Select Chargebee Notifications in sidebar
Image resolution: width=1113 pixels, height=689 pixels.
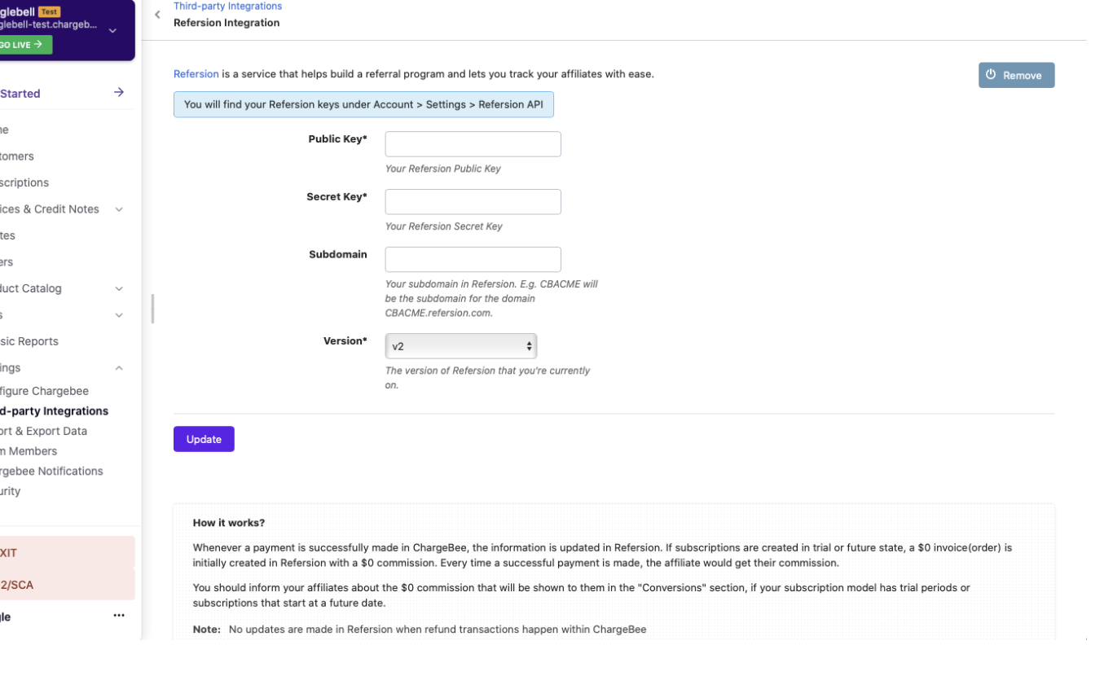(51, 471)
